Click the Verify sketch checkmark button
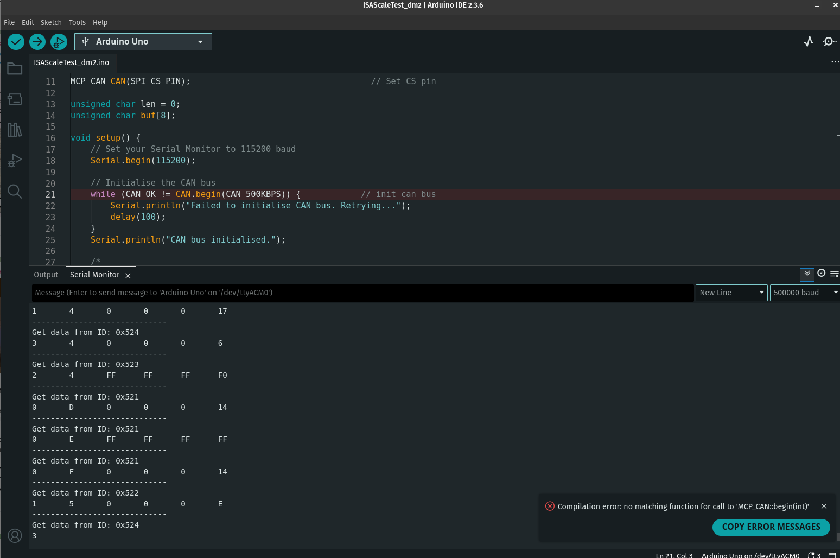Screen dimensions: 840x558 pyautogui.click(x=16, y=42)
